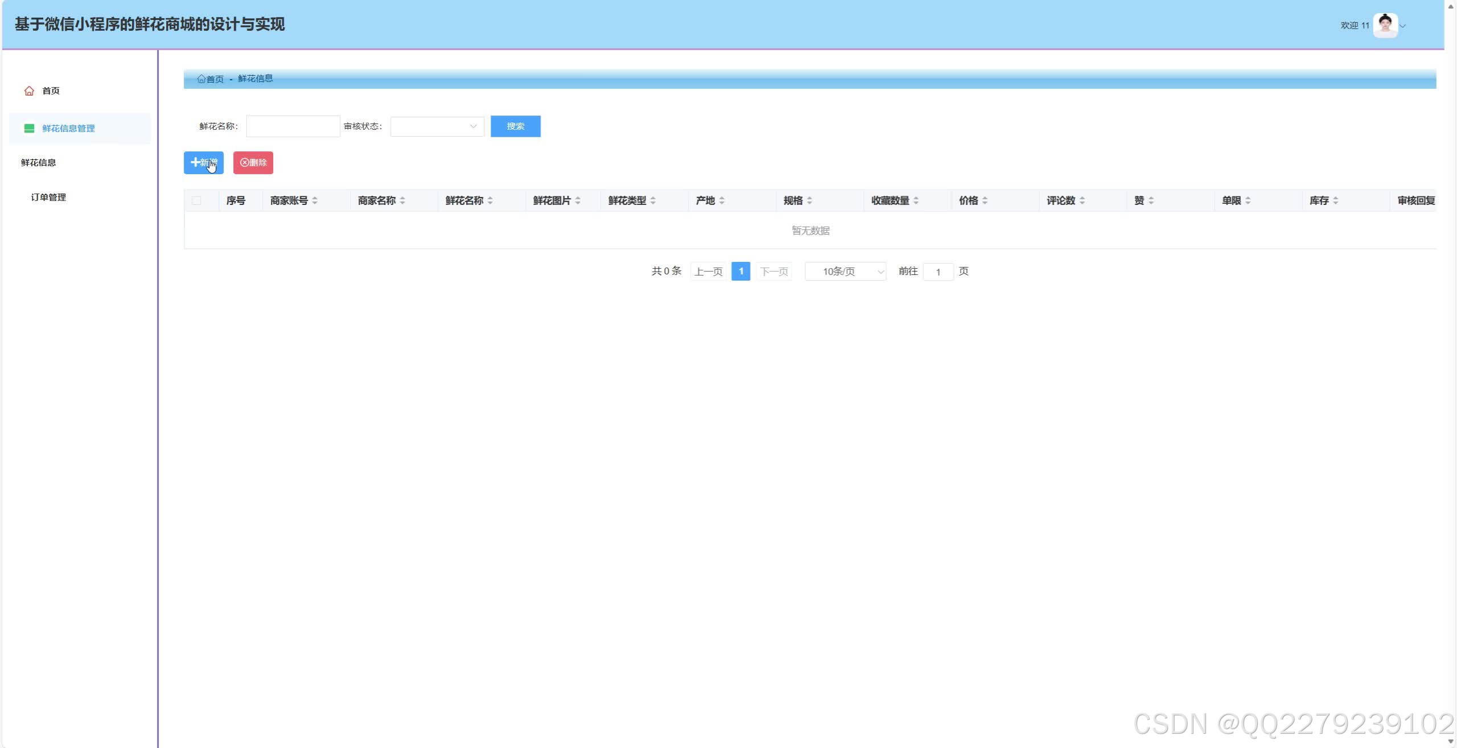Image resolution: width=1457 pixels, height=748 pixels.
Task: Open 鲜花信息 submenu item
Action: click(39, 163)
